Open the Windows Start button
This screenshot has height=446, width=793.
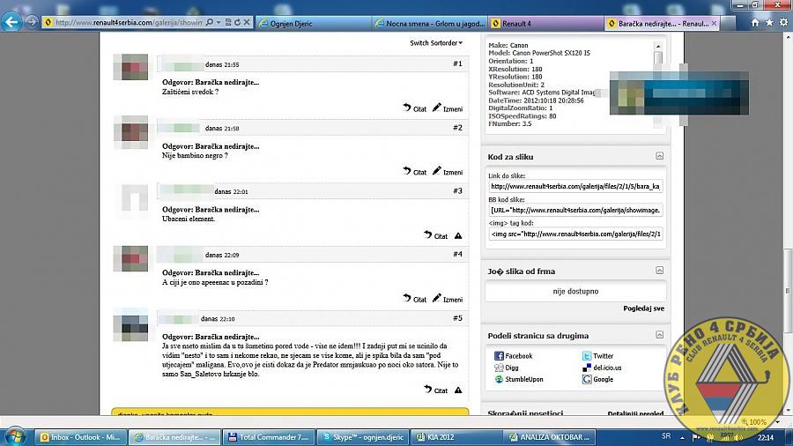tap(15, 436)
